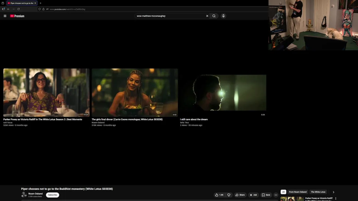Open more actions three-dot menu
This screenshot has width=358, height=201.
pyautogui.click(x=276, y=195)
